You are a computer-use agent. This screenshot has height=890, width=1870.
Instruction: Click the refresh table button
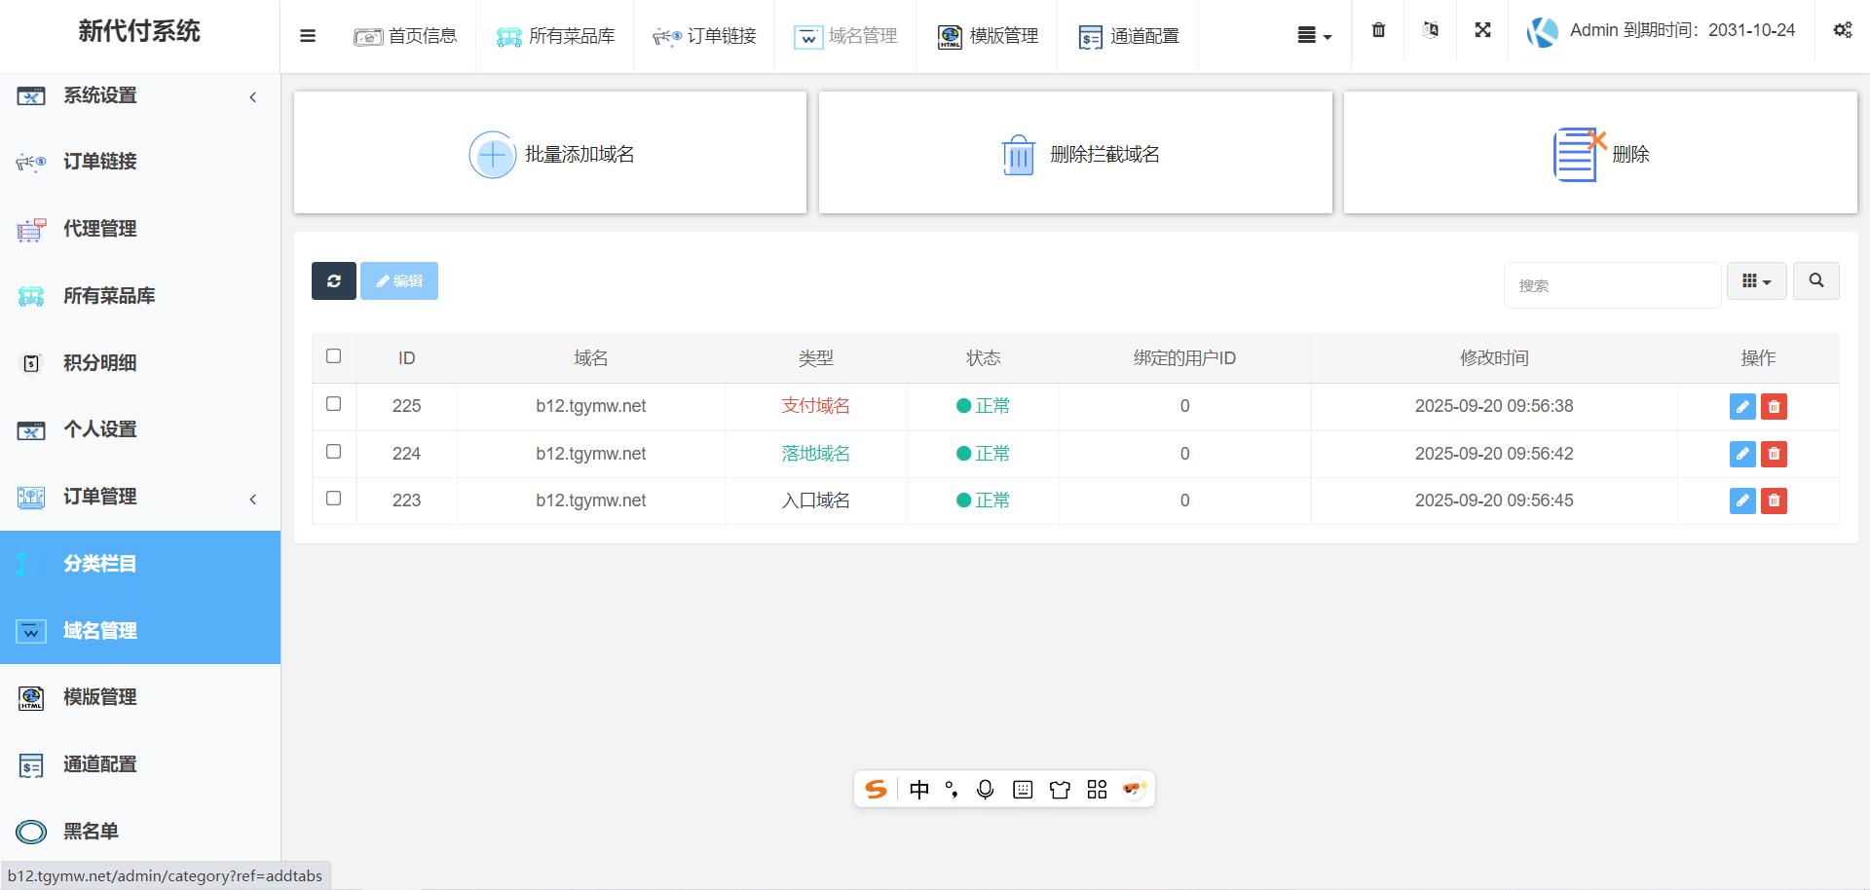[x=334, y=281]
